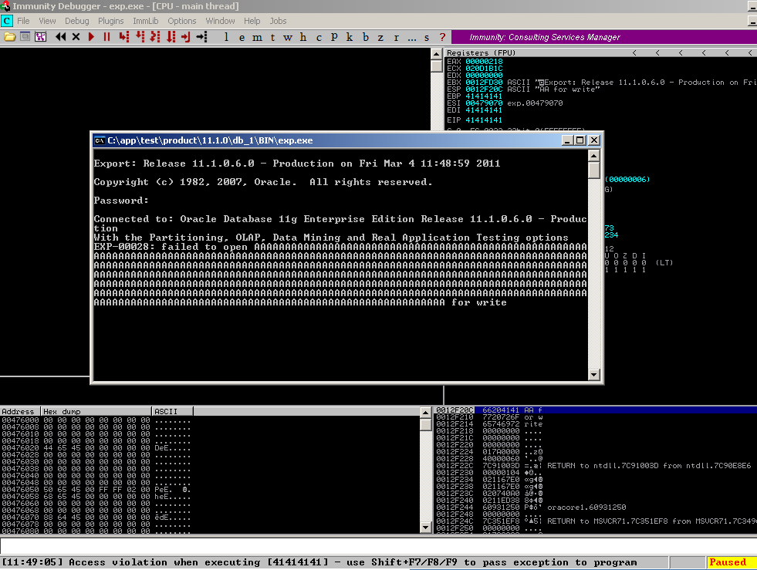Click the command input field above status bar
The height and width of the screenshot is (570, 757).
[378, 545]
